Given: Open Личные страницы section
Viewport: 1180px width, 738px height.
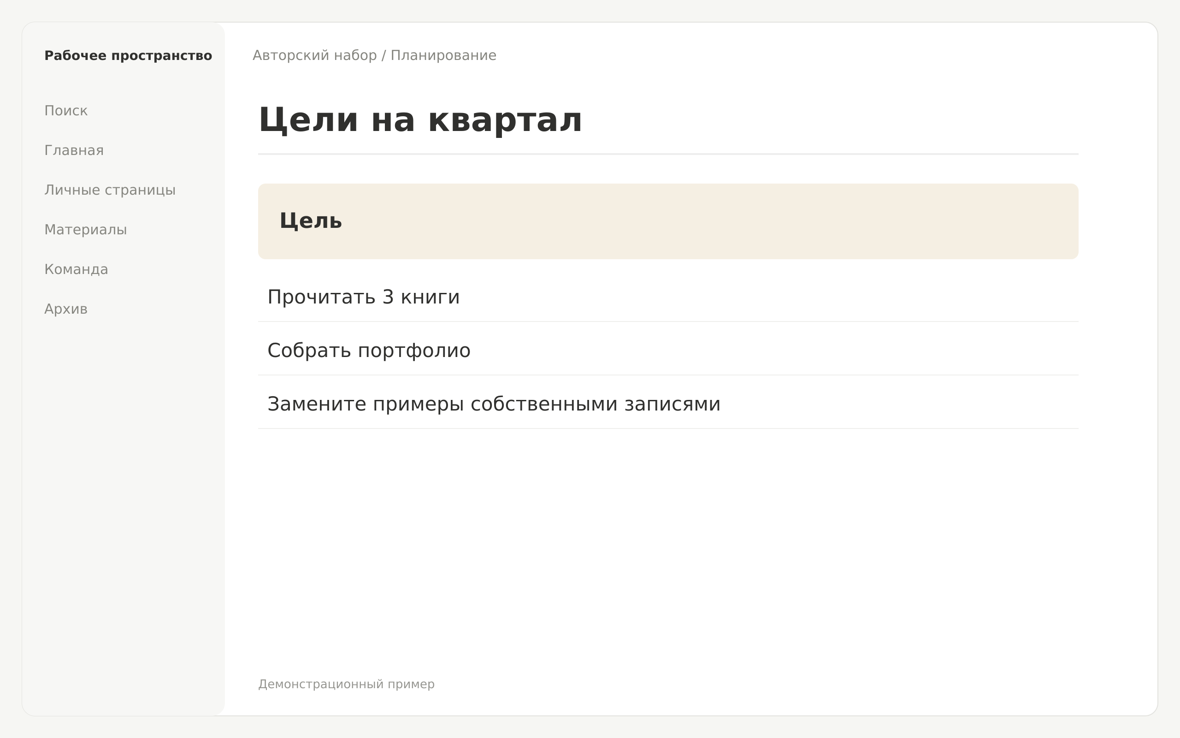Looking at the screenshot, I should [x=110, y=190].
